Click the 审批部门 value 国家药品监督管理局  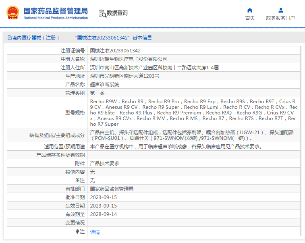[112, 189]
